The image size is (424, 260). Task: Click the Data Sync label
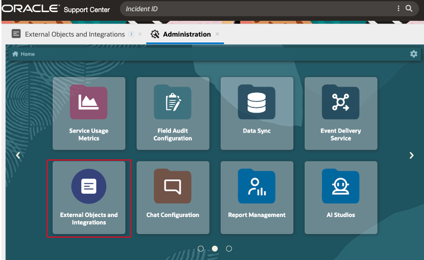click(257, 131)
